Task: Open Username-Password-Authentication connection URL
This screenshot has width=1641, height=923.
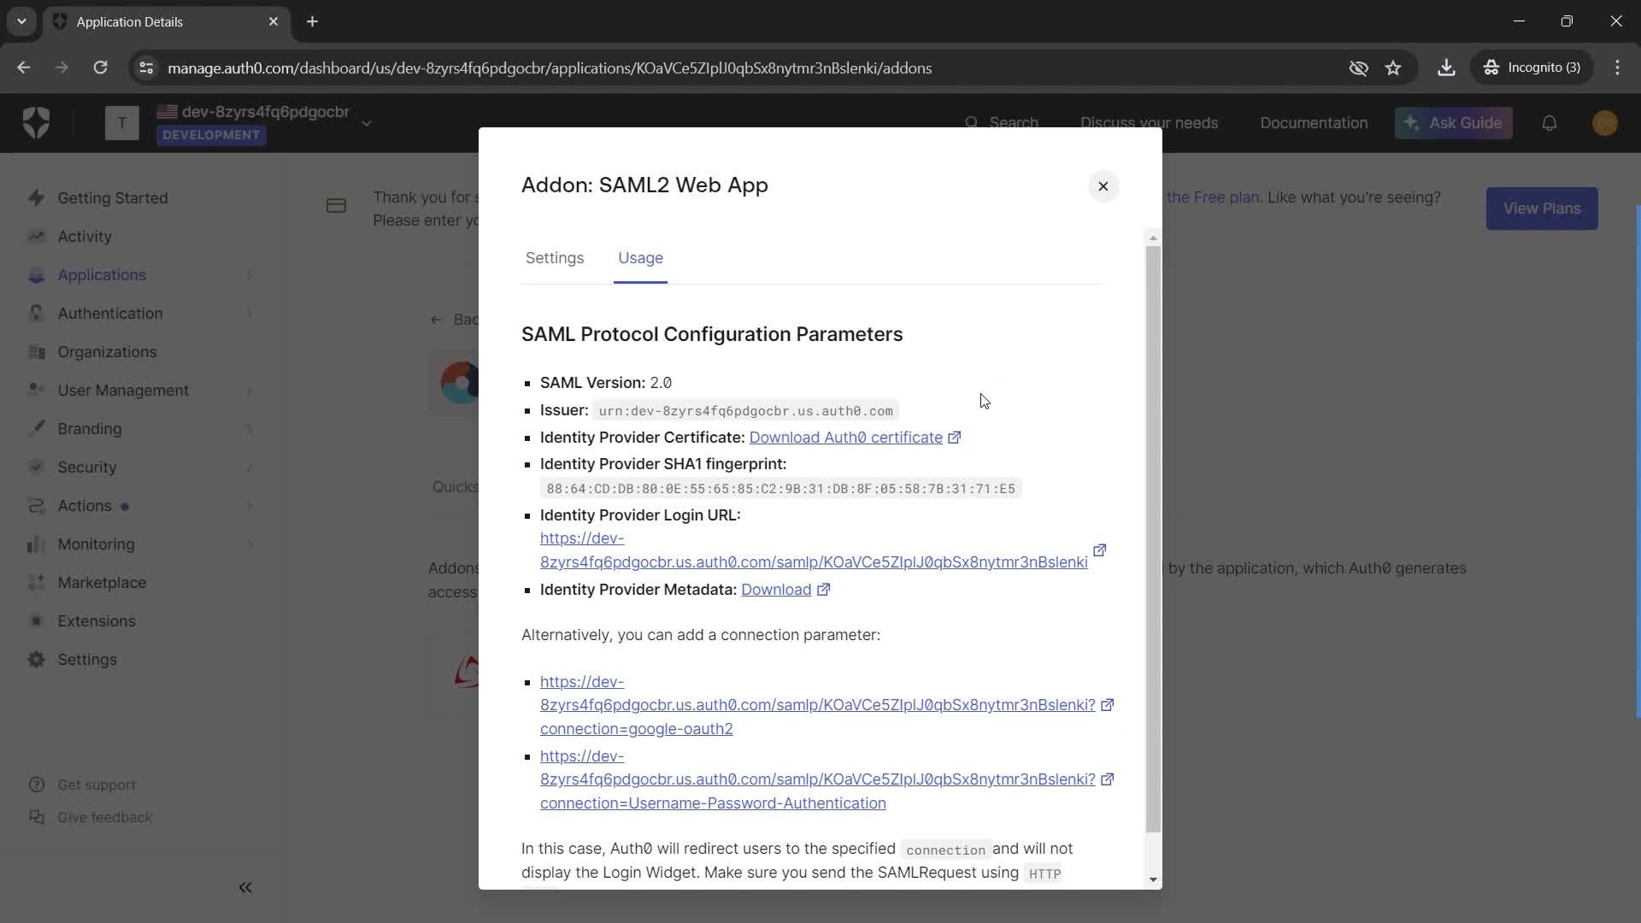Action: click(x=817, y=779)
